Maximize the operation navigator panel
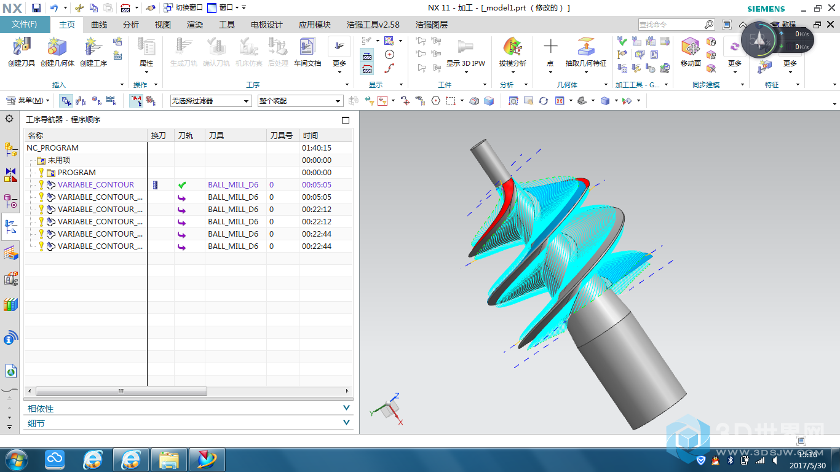This screenshot has height=472, width=840. coord(346,120)
